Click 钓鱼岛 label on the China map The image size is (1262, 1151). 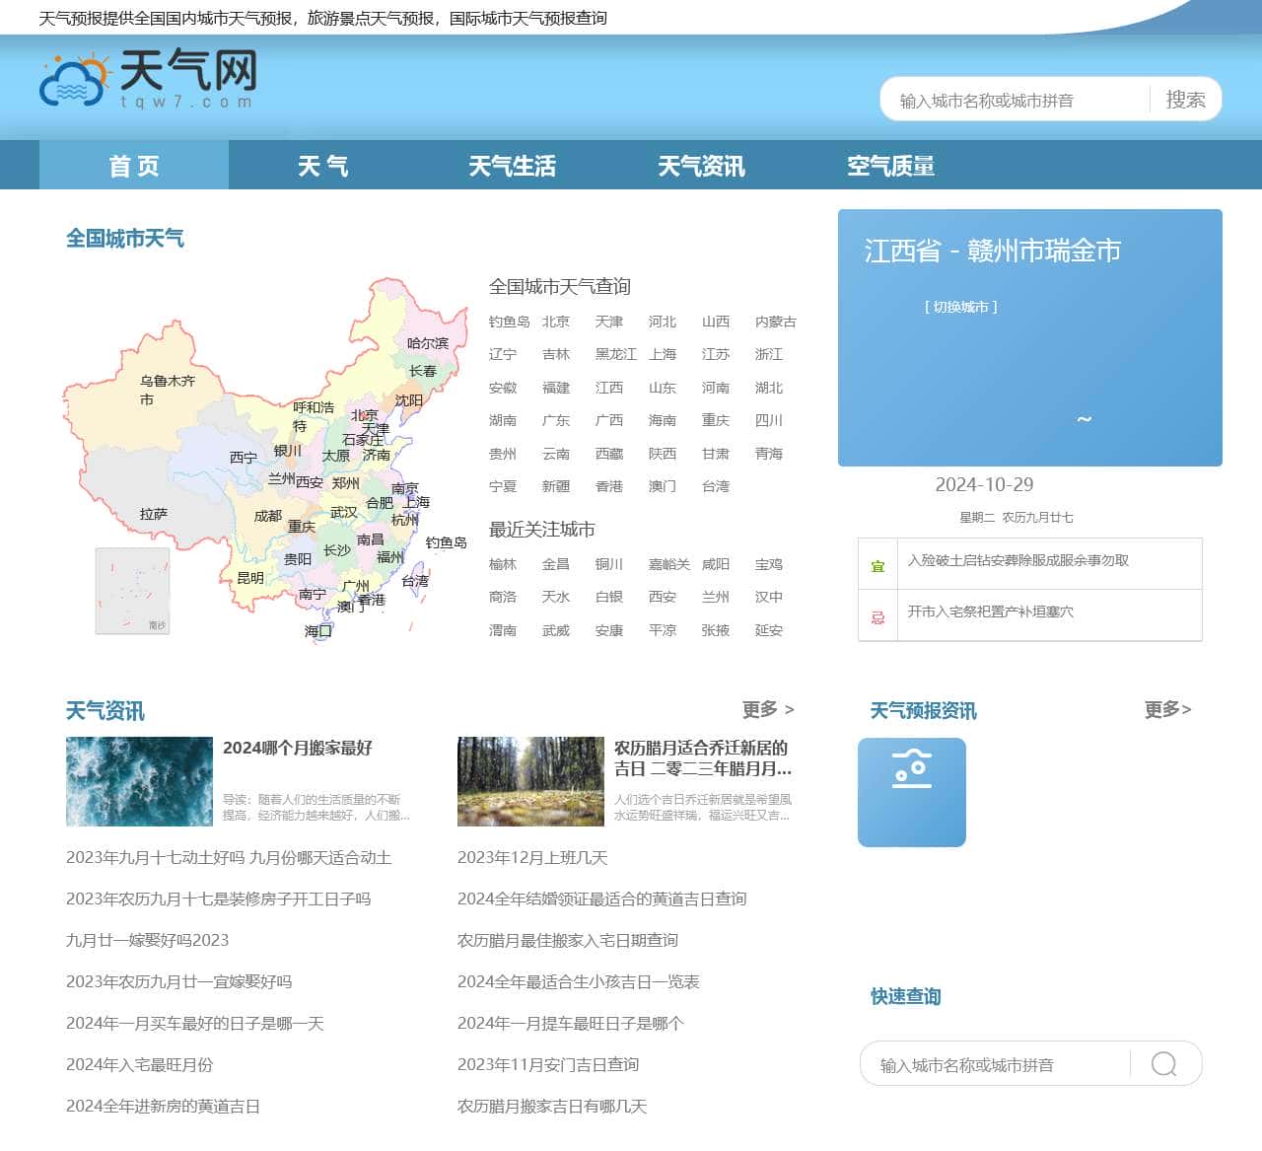coord(448,542)
